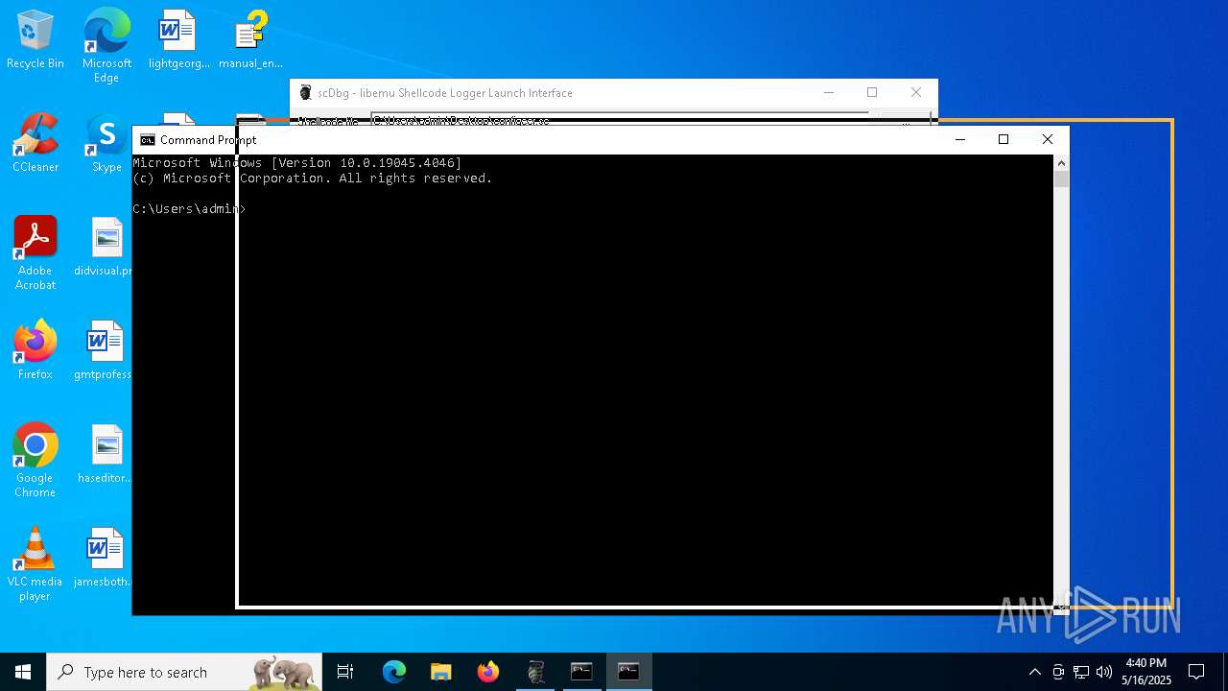Open the Recycle Bin desktop icon
This screenshot has width=1228, height=691.
coord(35,40)
